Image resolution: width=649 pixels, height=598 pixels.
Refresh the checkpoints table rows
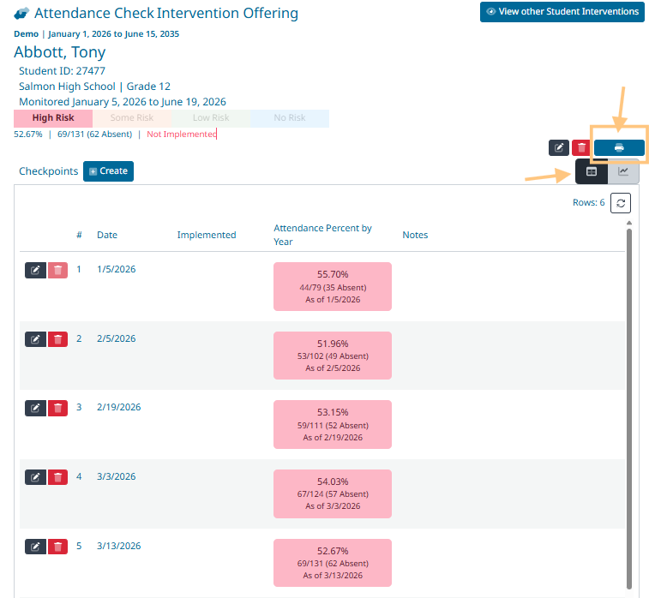[621, 203]
